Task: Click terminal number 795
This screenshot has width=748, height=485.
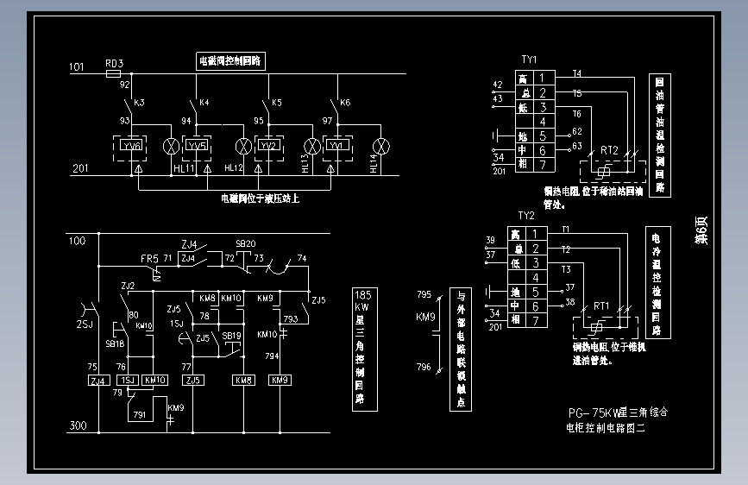Action: pyautogui.click(x=424, y=294)
